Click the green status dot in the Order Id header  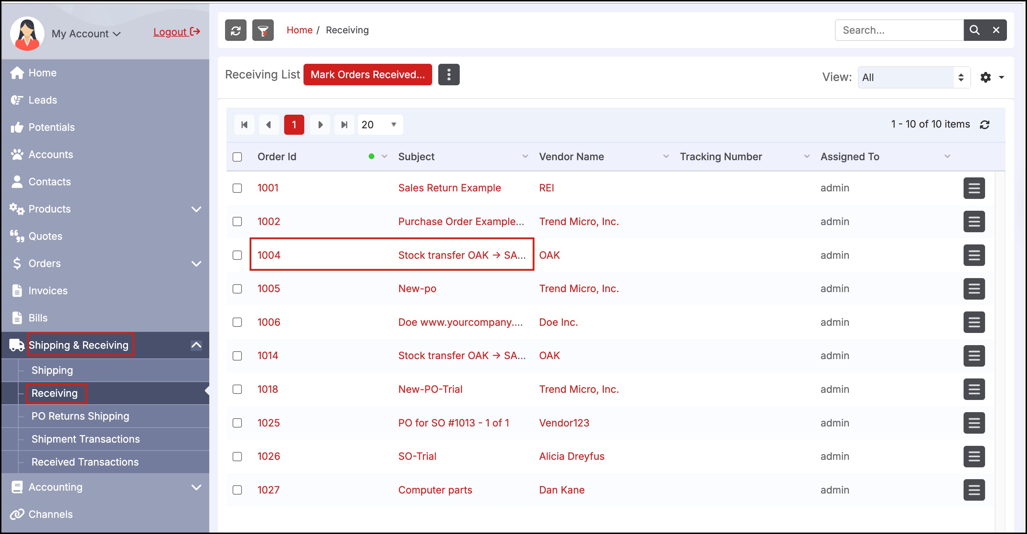coord(371,157)
